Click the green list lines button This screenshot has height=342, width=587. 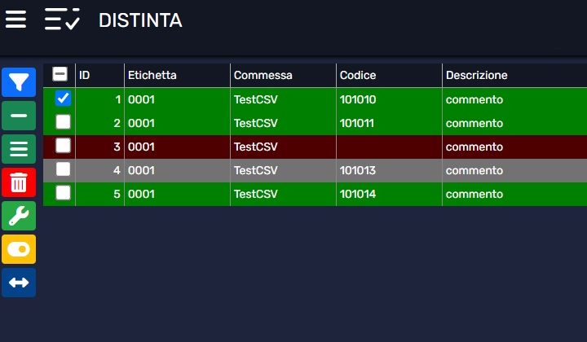tap(19, 149)
